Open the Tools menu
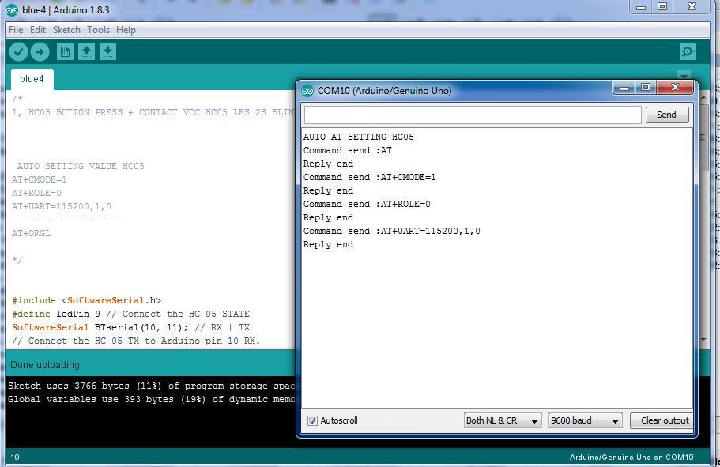 98,30
